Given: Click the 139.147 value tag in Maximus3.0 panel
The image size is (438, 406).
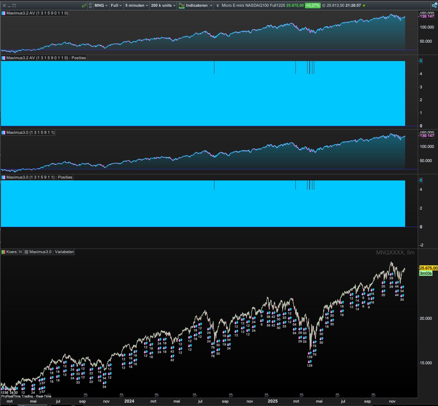Looking at the screenshot, I should [x=427, y=136].
